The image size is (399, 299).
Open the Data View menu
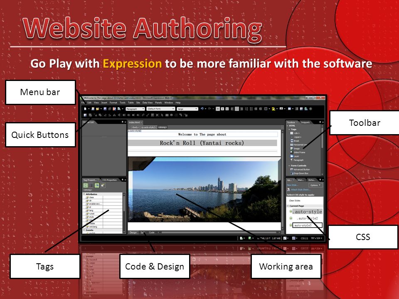pyautogui.click(x=147, y=103)
